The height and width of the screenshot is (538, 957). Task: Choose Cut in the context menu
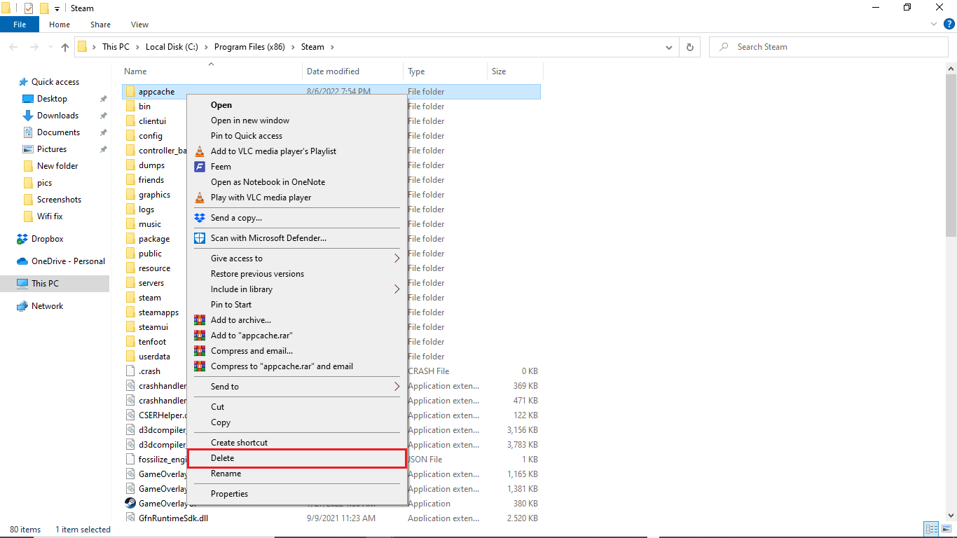point(297,407)
